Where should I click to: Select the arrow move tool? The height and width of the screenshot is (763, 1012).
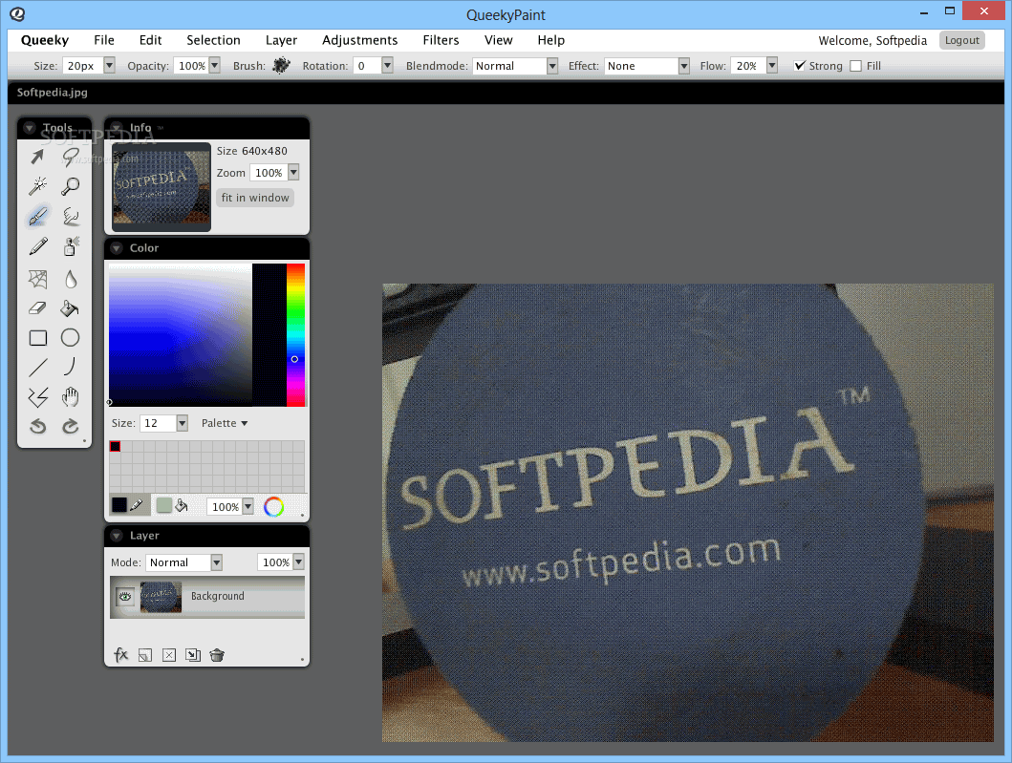[37, 156]
